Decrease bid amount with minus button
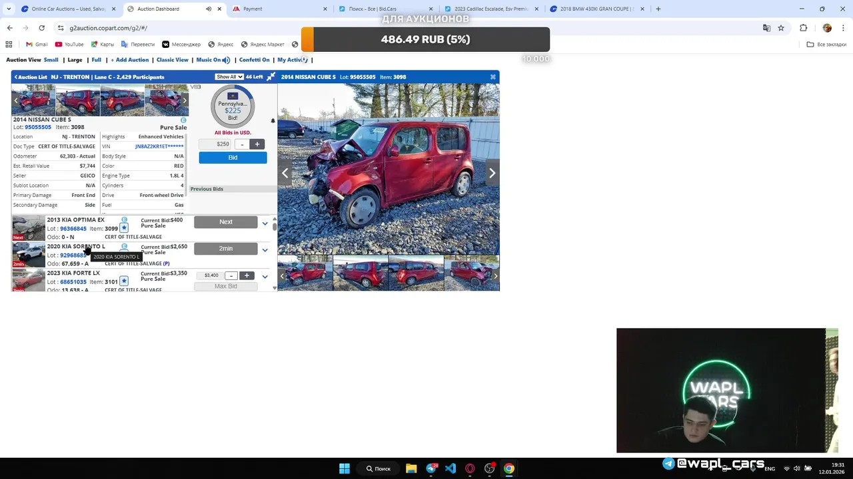 click(x=242, y=144)
